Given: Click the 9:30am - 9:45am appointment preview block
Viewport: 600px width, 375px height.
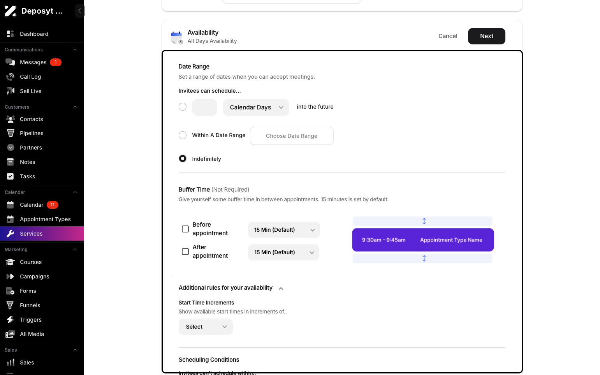Looking at the screenshot, I should pyautogui.click(x=423, y=240).
